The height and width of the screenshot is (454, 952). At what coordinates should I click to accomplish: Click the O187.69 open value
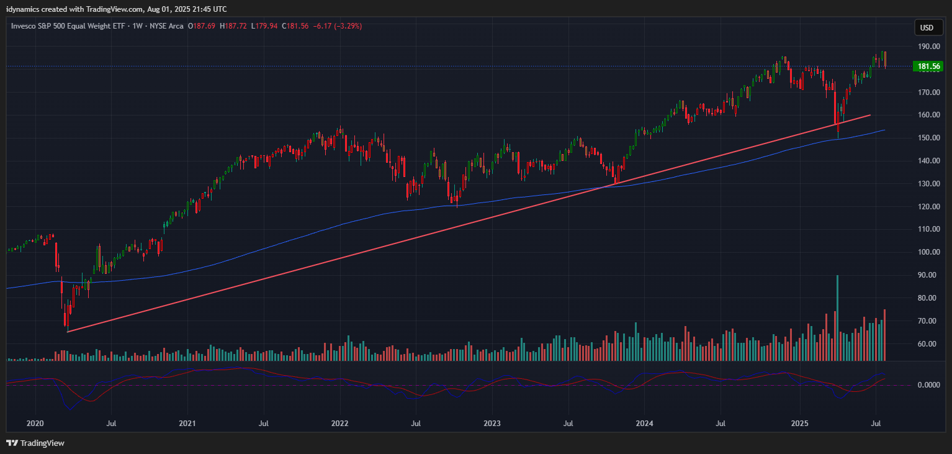[202, 27]
